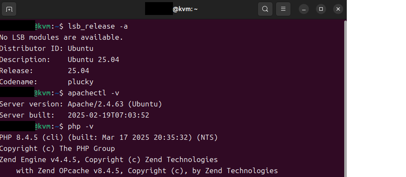Click the Zend Engine v4.4.5 line
Viewport: 406px width, 177px height.
click(x=109, y=159)
